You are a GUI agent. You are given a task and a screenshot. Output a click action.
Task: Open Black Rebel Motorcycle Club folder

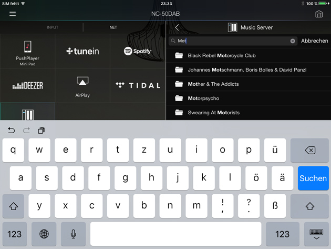pos(249,55)
